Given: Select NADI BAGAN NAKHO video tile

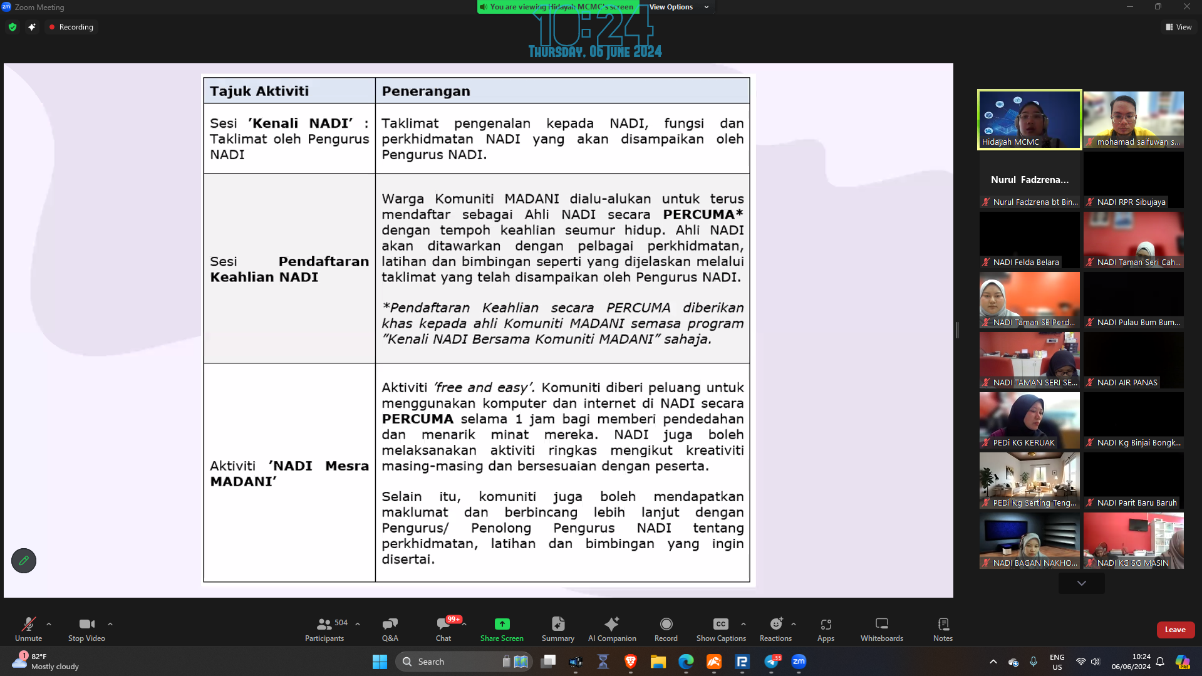Looking at the screenshot, I should tap(1029, 540).
